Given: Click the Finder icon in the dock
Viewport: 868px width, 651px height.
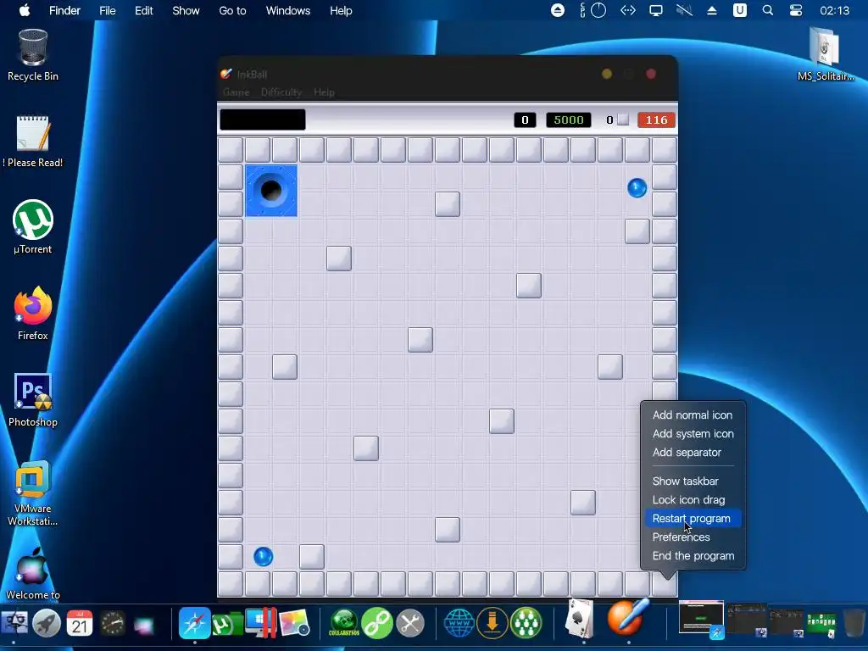Looking at the screenshot, I should click(14, 624).
